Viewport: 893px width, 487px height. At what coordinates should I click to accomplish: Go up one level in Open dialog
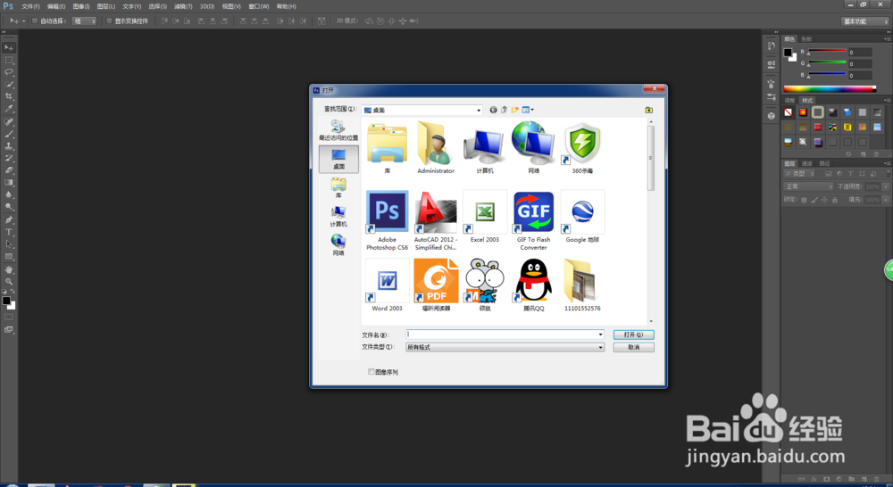tap(504, 110)
